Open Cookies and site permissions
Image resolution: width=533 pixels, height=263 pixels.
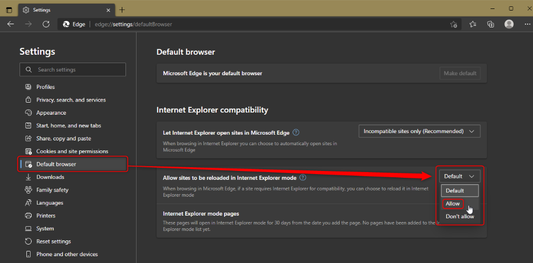click(73, 151)
